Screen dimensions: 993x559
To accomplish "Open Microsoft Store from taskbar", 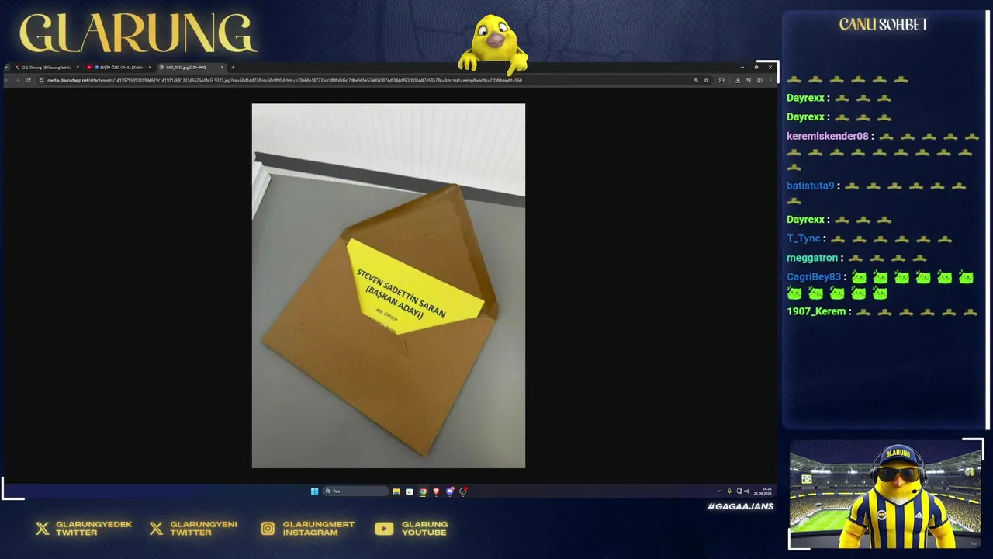I will coord(410,491).
